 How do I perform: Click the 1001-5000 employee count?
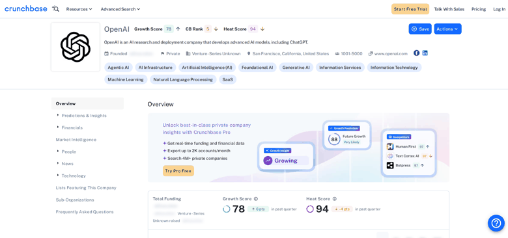352,54
